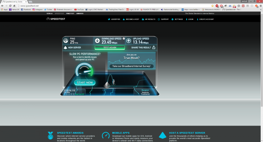Click the My Results icon
Viewport: 263px width, 142px height.
tap(143, 19)
